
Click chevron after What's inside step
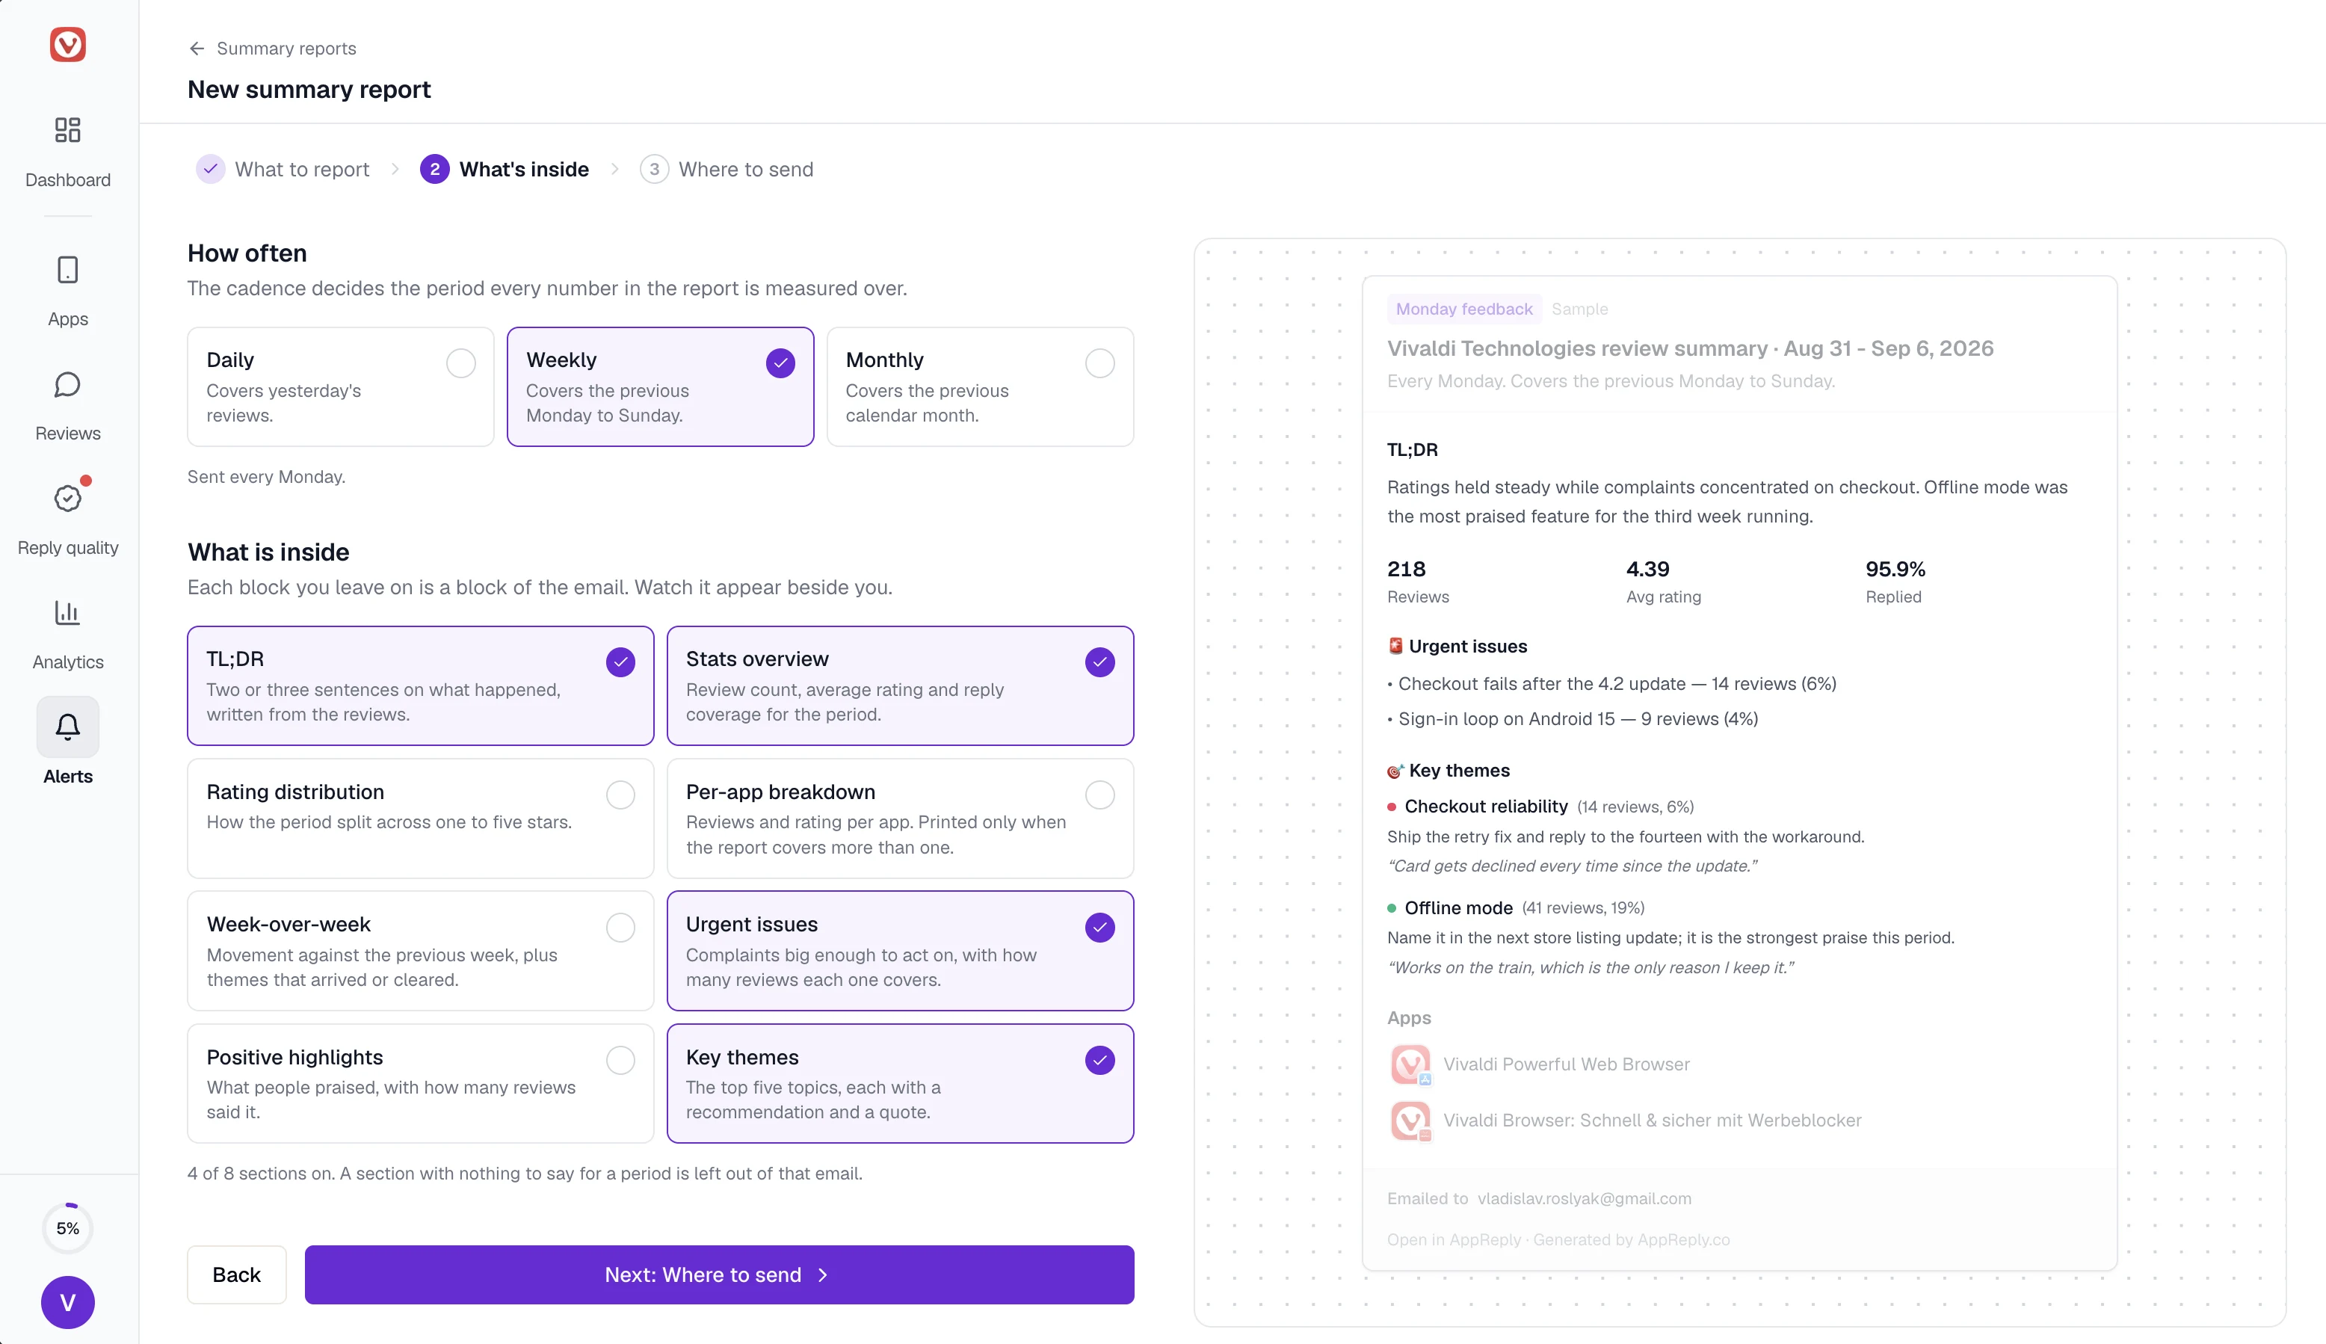[x=614, y=169]
